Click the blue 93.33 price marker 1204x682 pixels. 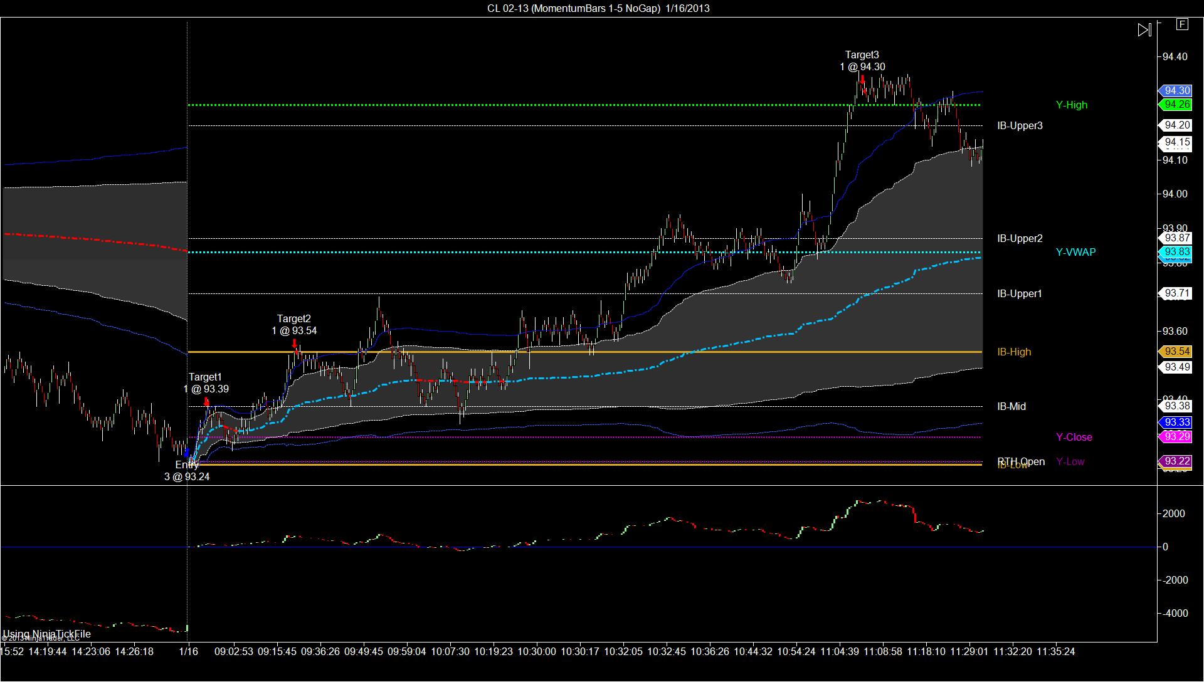click(x=1175, y=422)
